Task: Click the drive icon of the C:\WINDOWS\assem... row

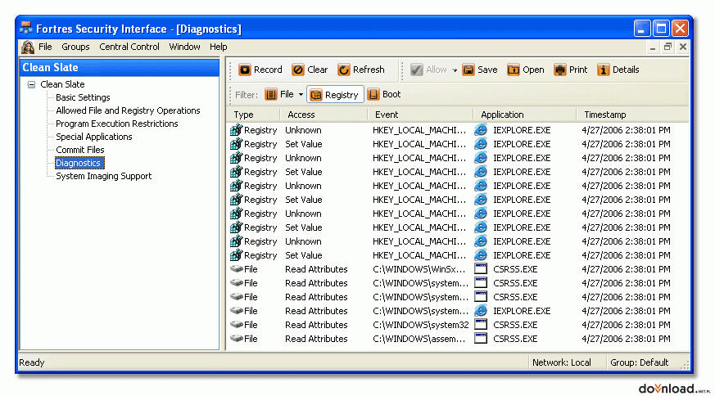Action: [x=236, y=339]
